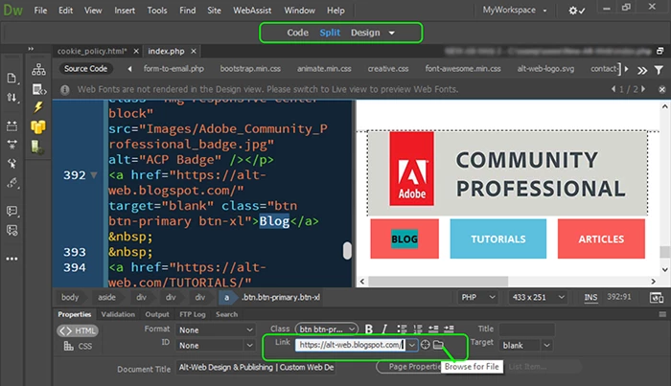Switch Properties inspector to HTML mode
Viewport: 671px width, 386px height.
tap(78, 330)
